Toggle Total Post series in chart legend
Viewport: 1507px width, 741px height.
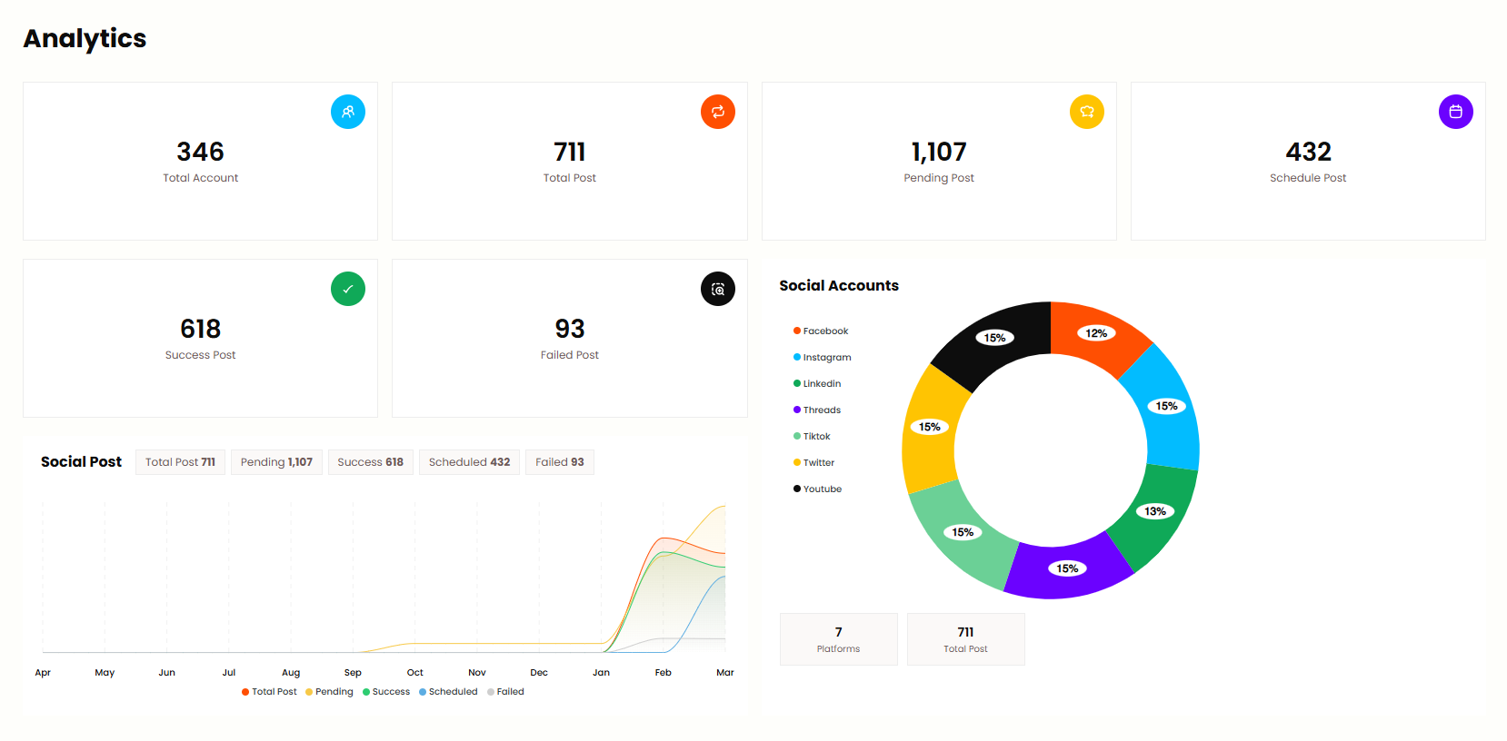(269, 692)
